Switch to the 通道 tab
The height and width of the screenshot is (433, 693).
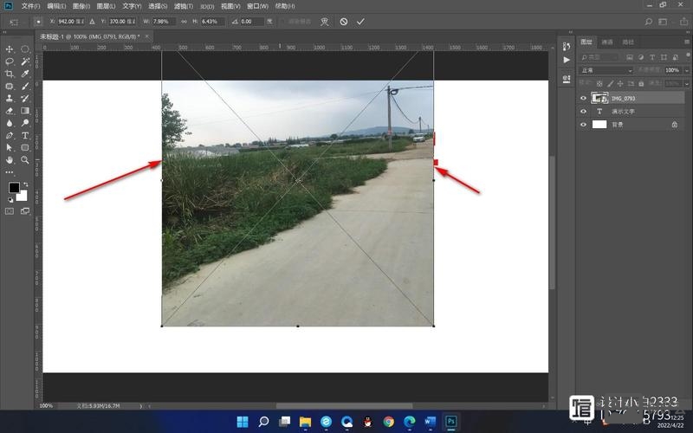click(607, 42)
